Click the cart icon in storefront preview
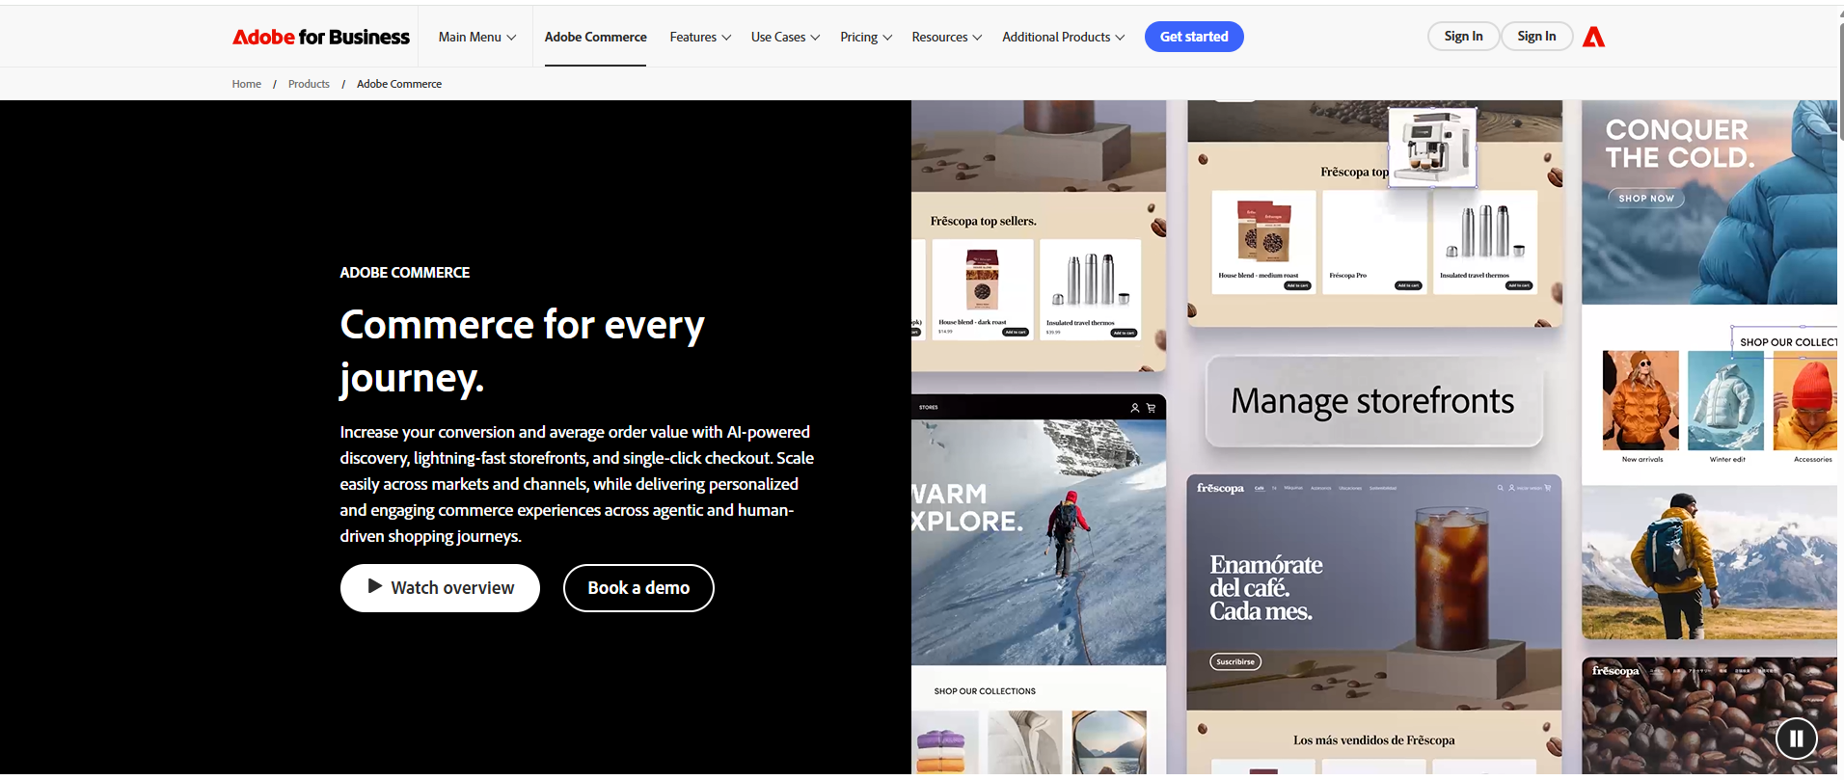 pos(1151,408)
